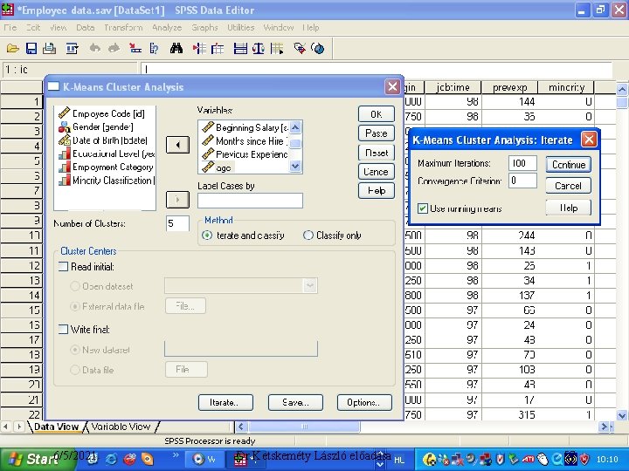Open the Graphs menu
Viewport: 629px width, 471px height.
[204, 28]
